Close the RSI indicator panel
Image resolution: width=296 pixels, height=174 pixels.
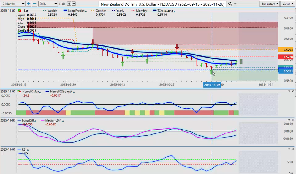[x=293, y=149]
